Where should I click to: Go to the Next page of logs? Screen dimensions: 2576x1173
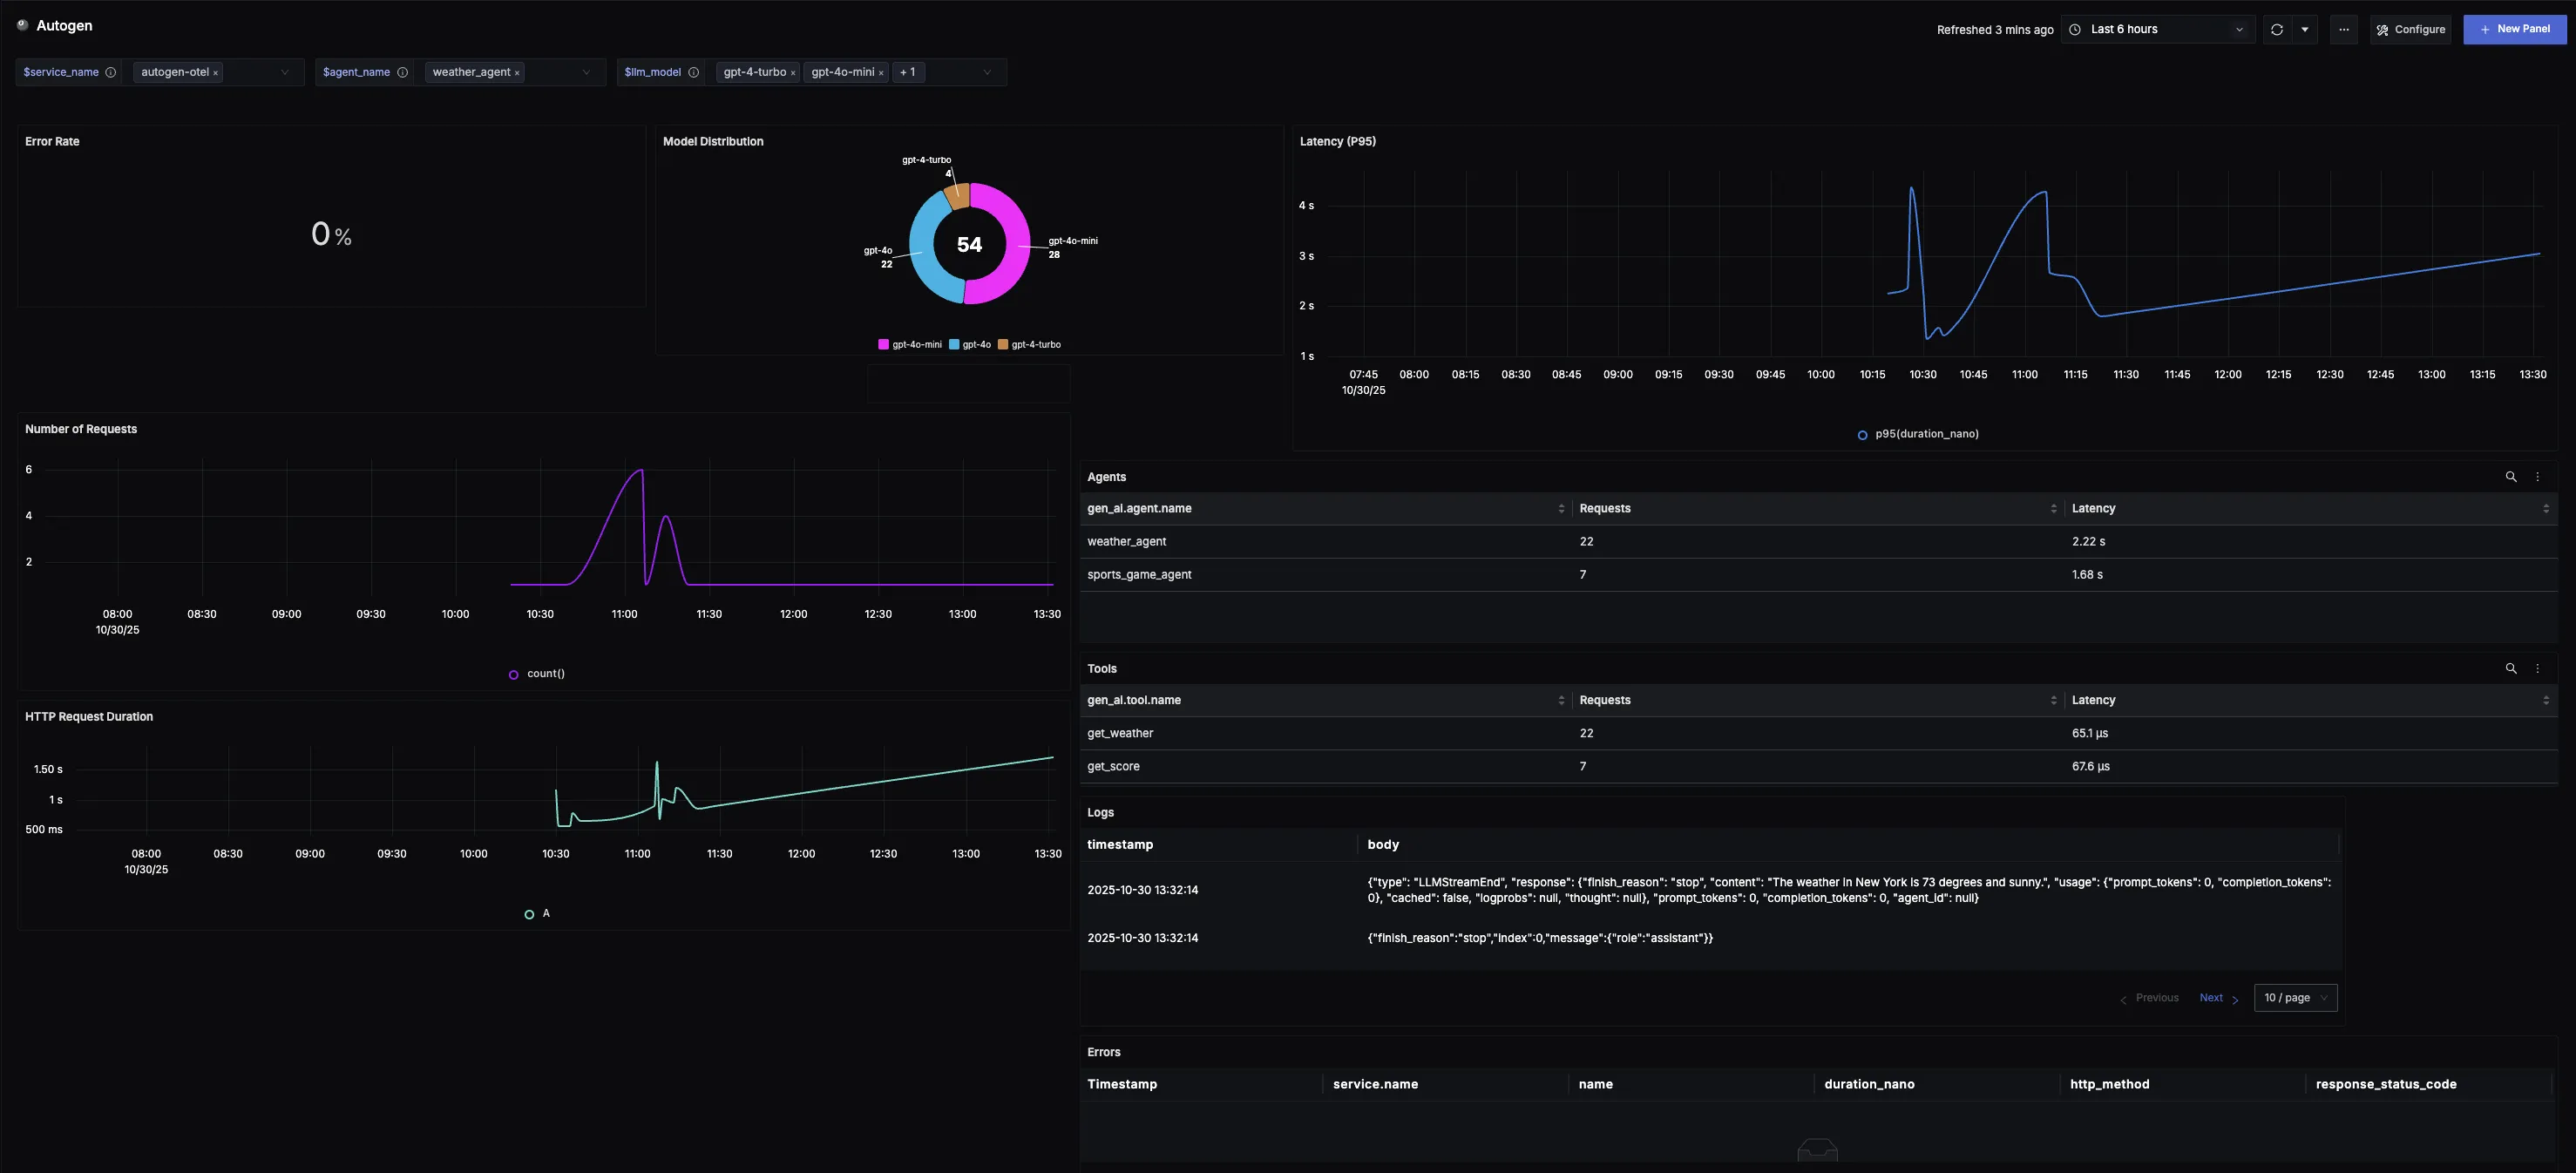(2212, 997)
